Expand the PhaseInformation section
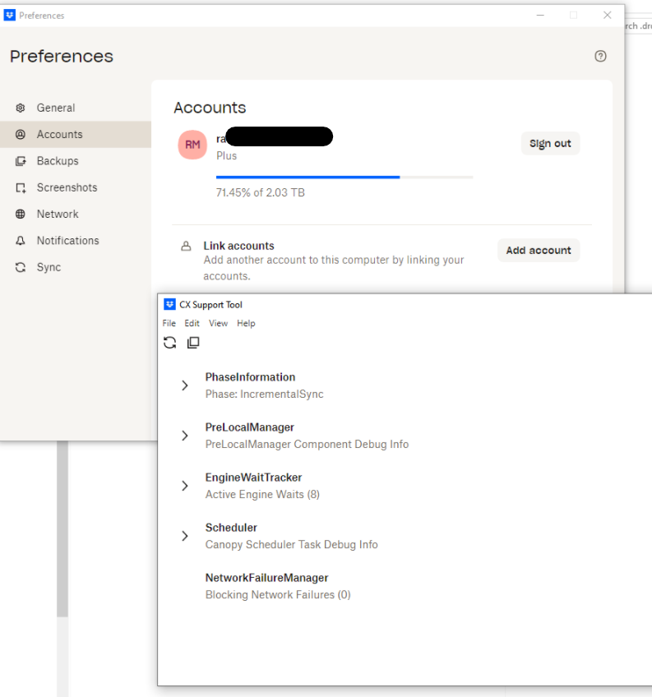Screen dimensions: 652x697 185,385
